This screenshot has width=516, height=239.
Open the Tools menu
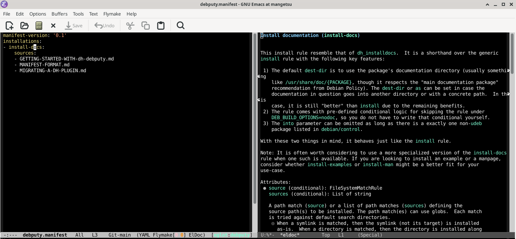click(78, 14)
